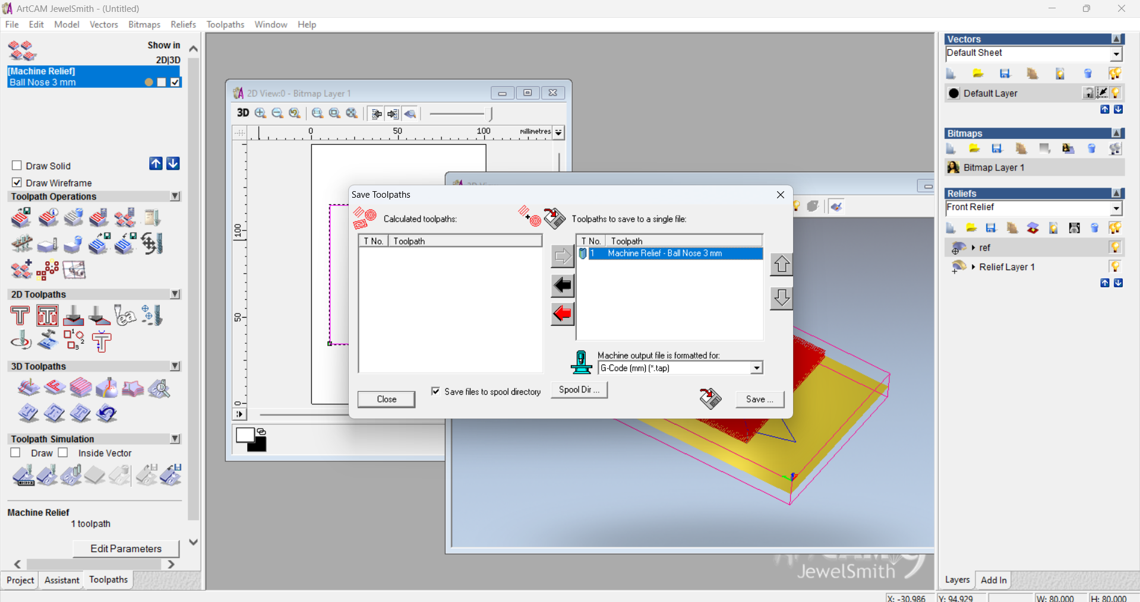Screen dimensions: 1140x602
Task: Click the open folder icon in Bitmaps panel
Action: coord(974,148)
